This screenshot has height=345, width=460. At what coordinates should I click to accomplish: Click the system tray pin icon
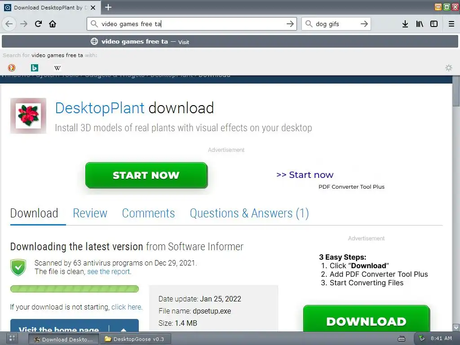coord(421,338)
